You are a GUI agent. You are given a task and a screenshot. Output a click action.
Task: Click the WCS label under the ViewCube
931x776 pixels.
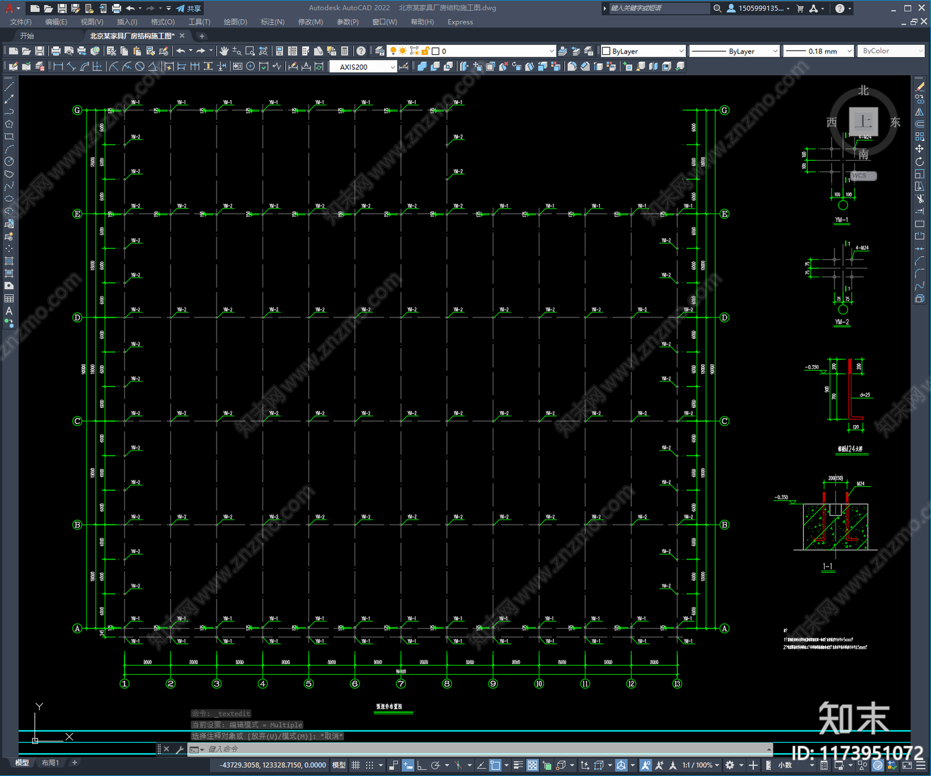859,175
